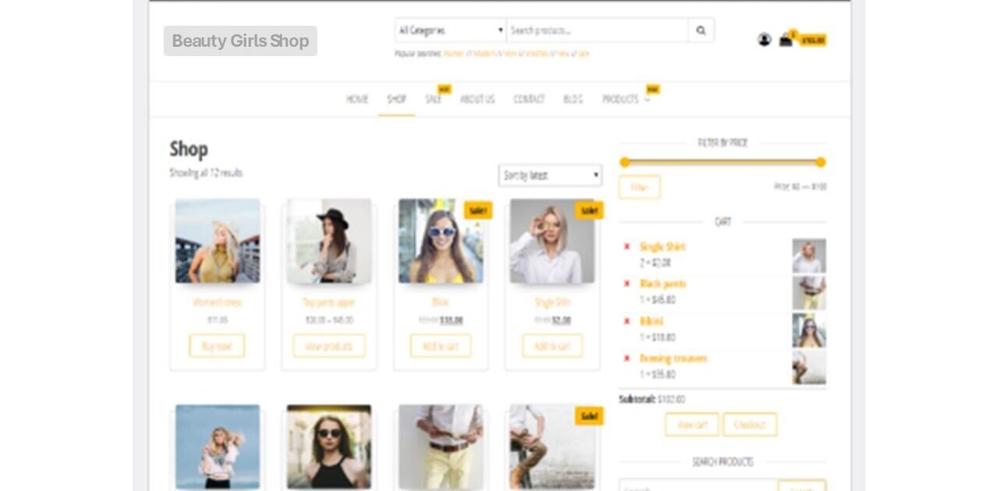Open the user account icon

pyautogui.click(x=764, y=40)
